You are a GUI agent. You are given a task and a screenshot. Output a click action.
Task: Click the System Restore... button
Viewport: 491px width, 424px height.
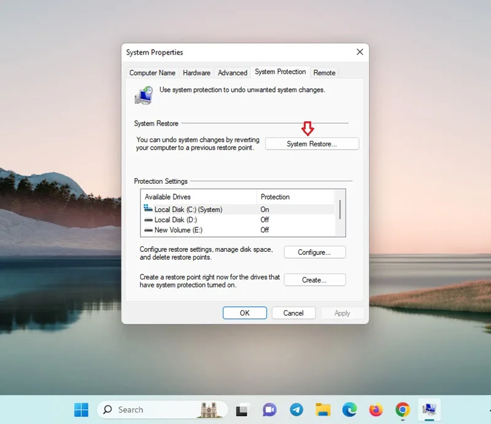312,144
